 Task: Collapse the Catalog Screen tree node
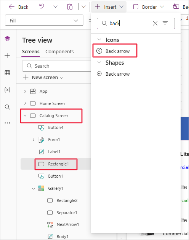tap(25, 116)
